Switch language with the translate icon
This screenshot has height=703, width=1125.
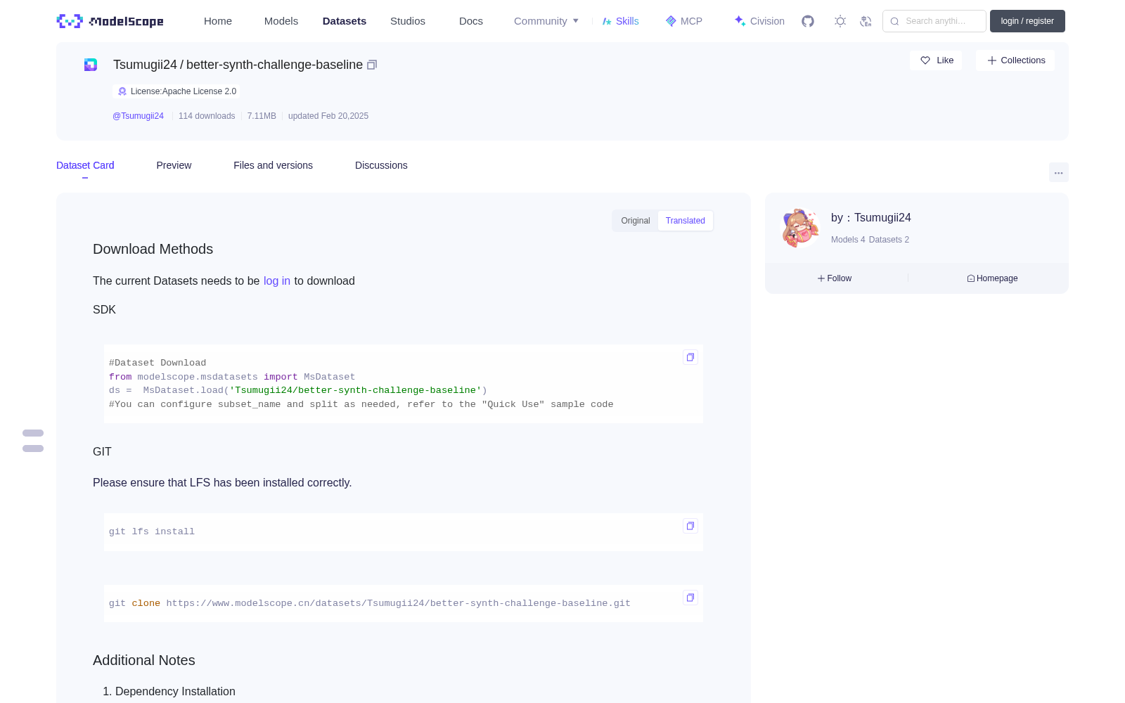pos(866,21)
